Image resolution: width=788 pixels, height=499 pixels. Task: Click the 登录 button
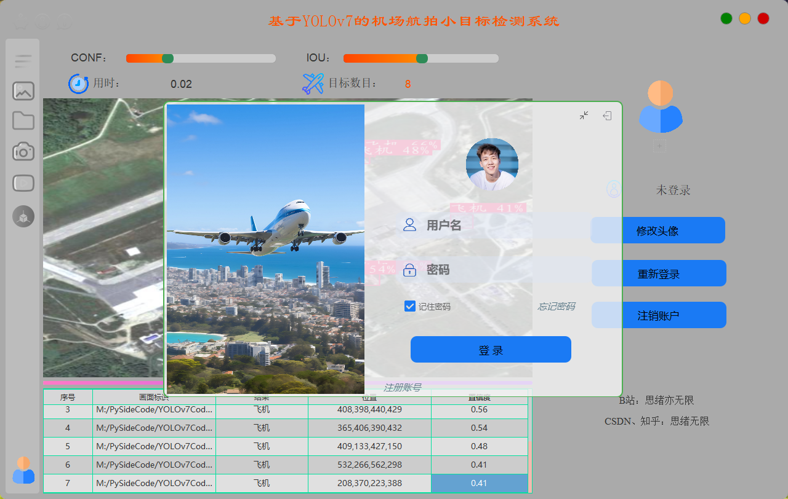tap(491, 350)
